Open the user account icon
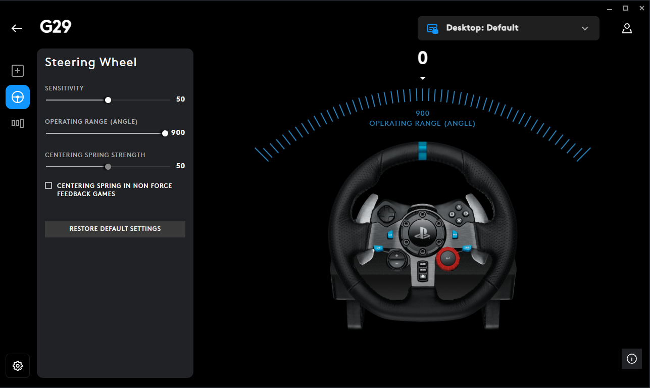The width and height of the screenshot is (650, 388). (627, 28)
